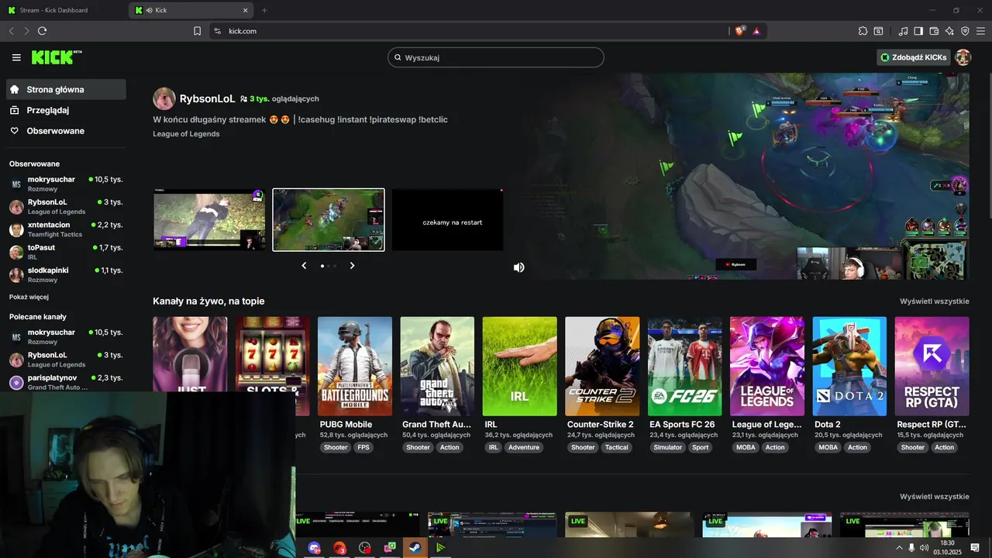Viewport: 992px width, 558px height.
Task: Click the system volume tray icon
Action: point(924,548)
